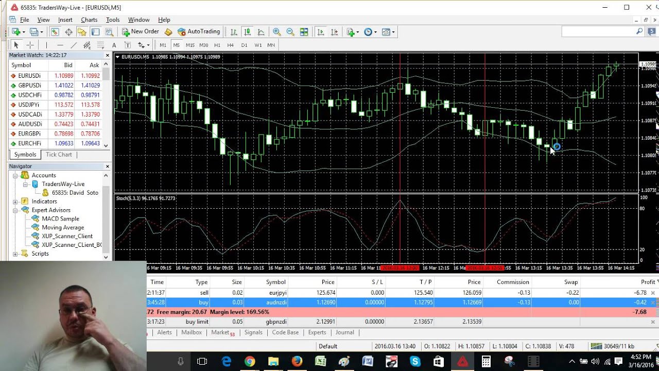The image size is (659, 371).
Task: Toggle chart auto scroll icon
Action: coord(321,31)
